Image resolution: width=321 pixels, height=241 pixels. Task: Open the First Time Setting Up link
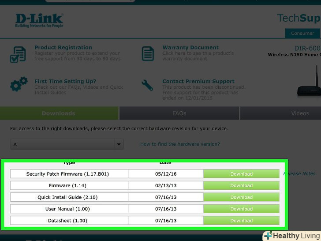[65, 81]
